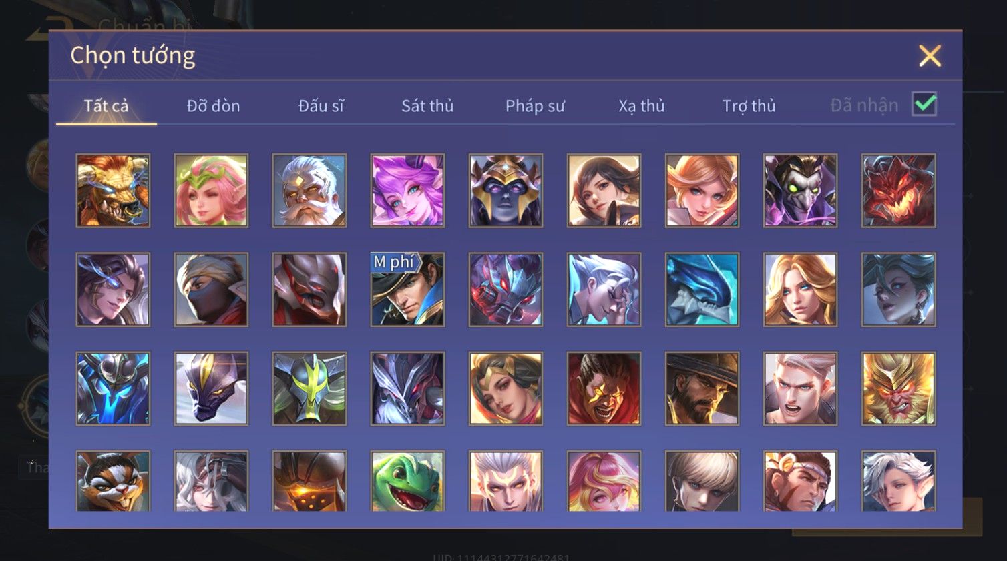Close the 'Chọn tướng' dialog
Screen dimensions: 1007x561
click(930, 56)
